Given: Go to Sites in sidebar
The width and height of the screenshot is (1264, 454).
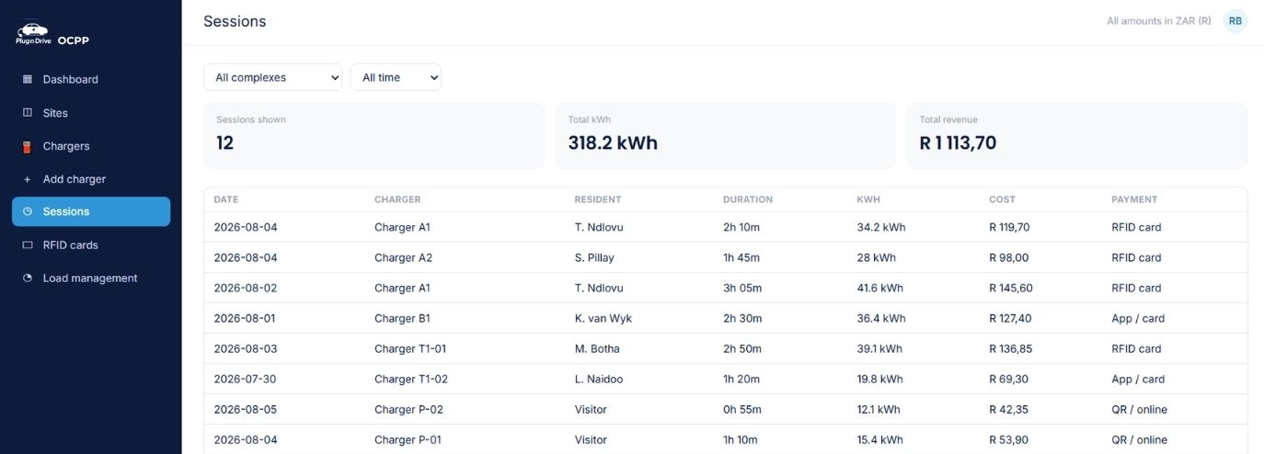Looking at the screenshot, I should coord(91,112).
